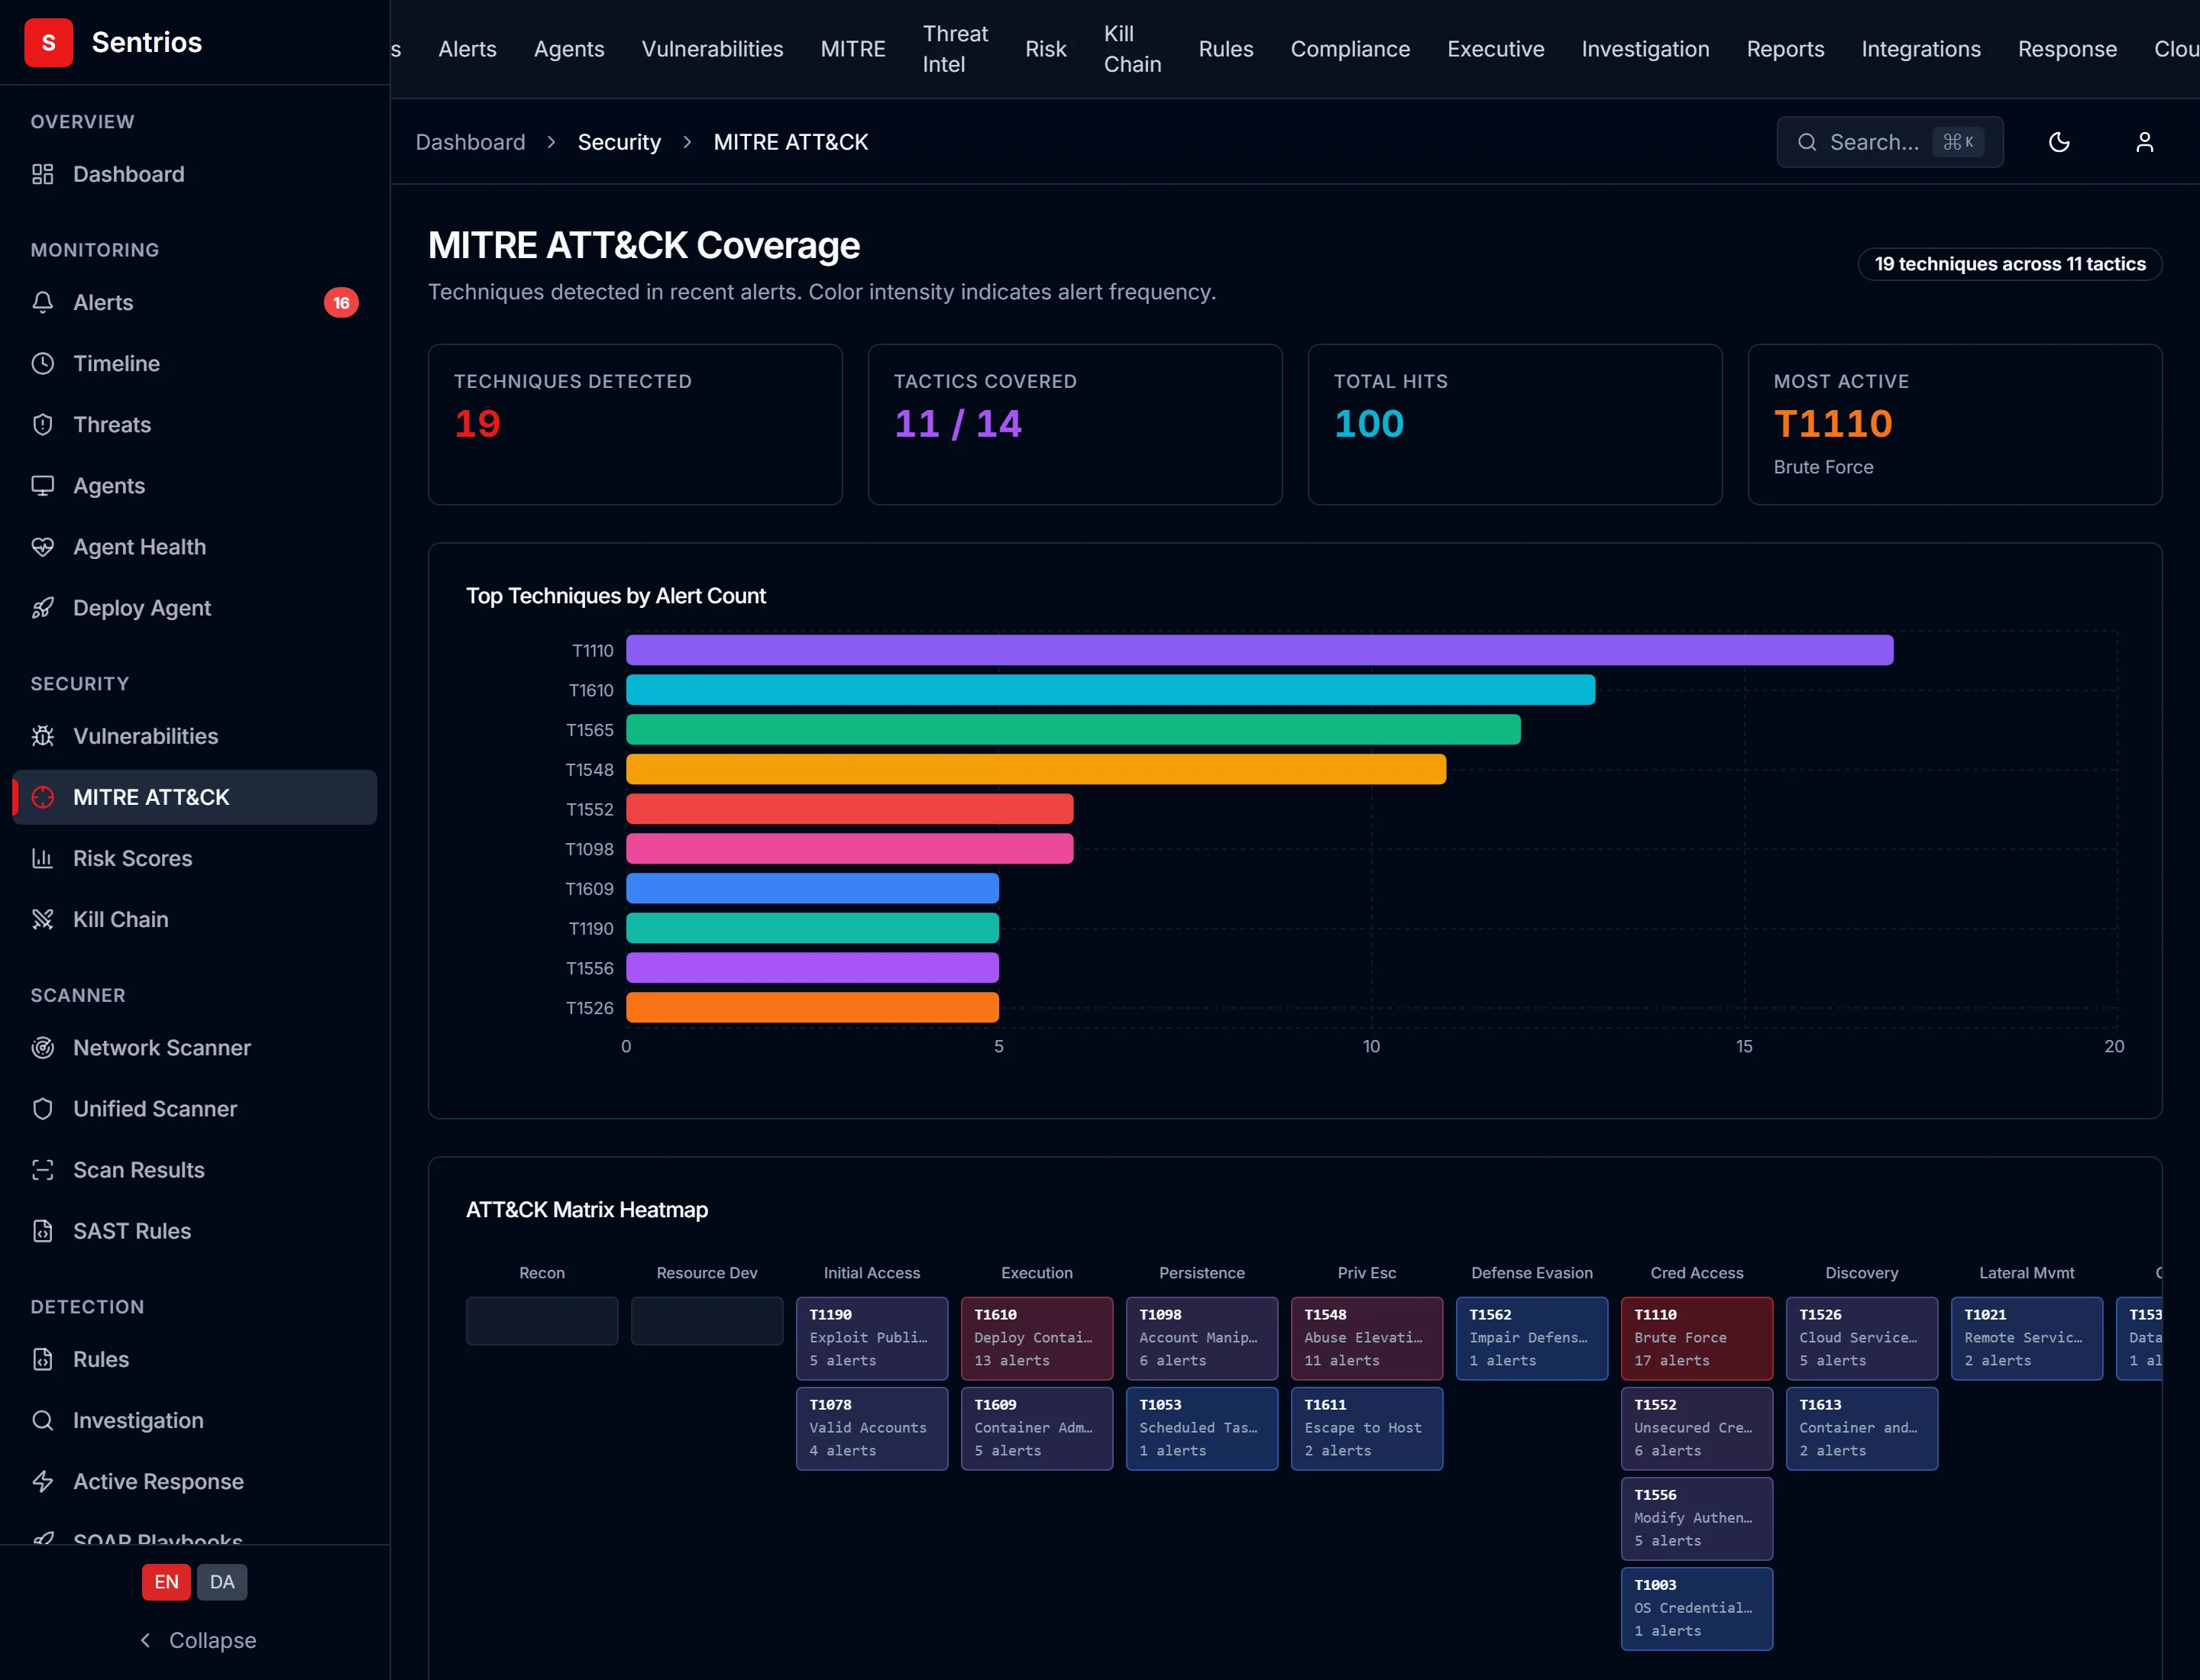Select the T1078 Valid Accounts heatmap cell
The image size is (2200, 1680).
click(x=872, y=1428)
